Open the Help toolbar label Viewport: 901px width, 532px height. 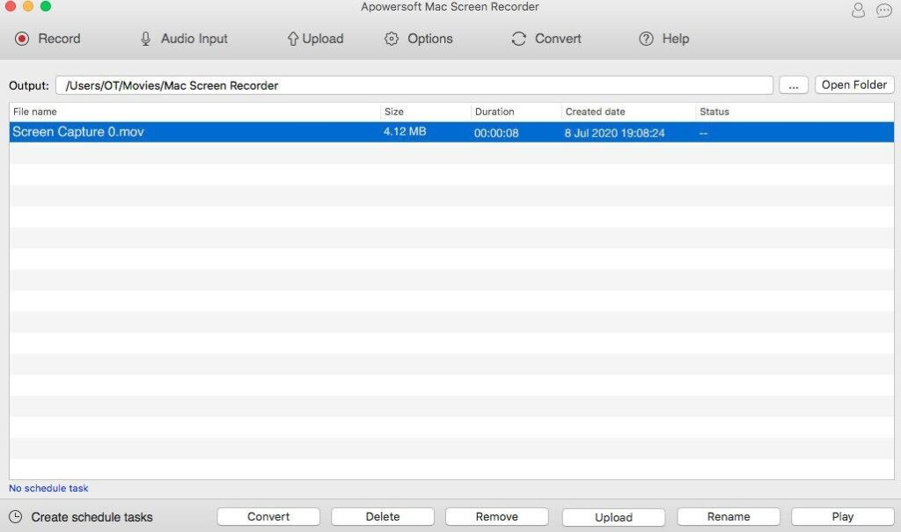point(675,39)
